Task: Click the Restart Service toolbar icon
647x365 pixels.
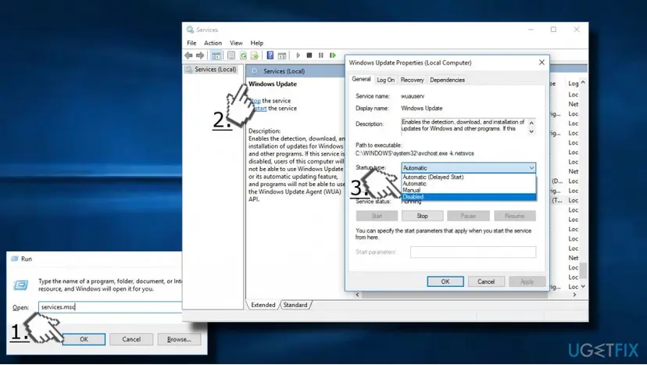Action: (333, 55)
